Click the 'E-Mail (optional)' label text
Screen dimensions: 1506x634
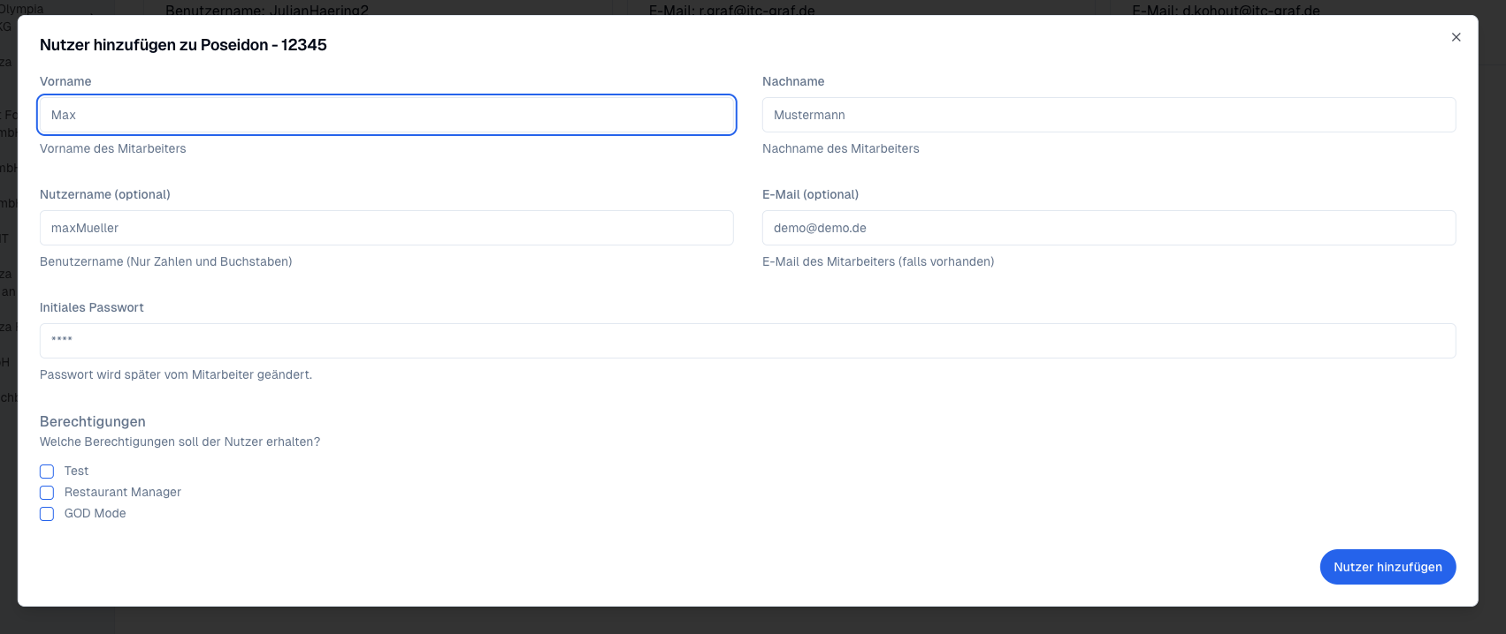click(810, 194)
